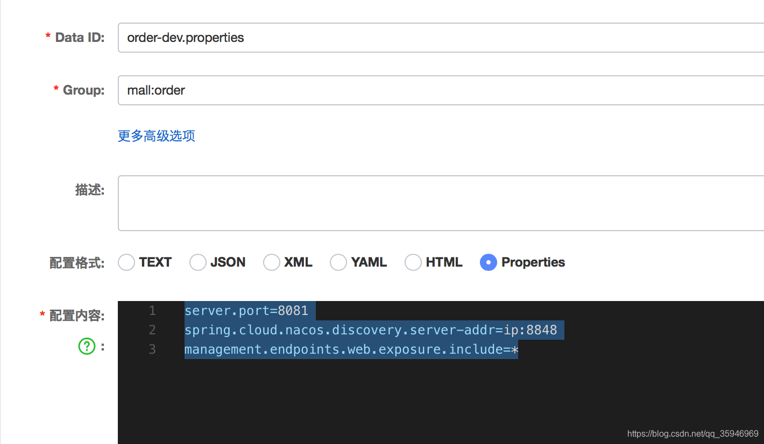
Task: Click line number 1 in editor gutter
Action: 152,311
